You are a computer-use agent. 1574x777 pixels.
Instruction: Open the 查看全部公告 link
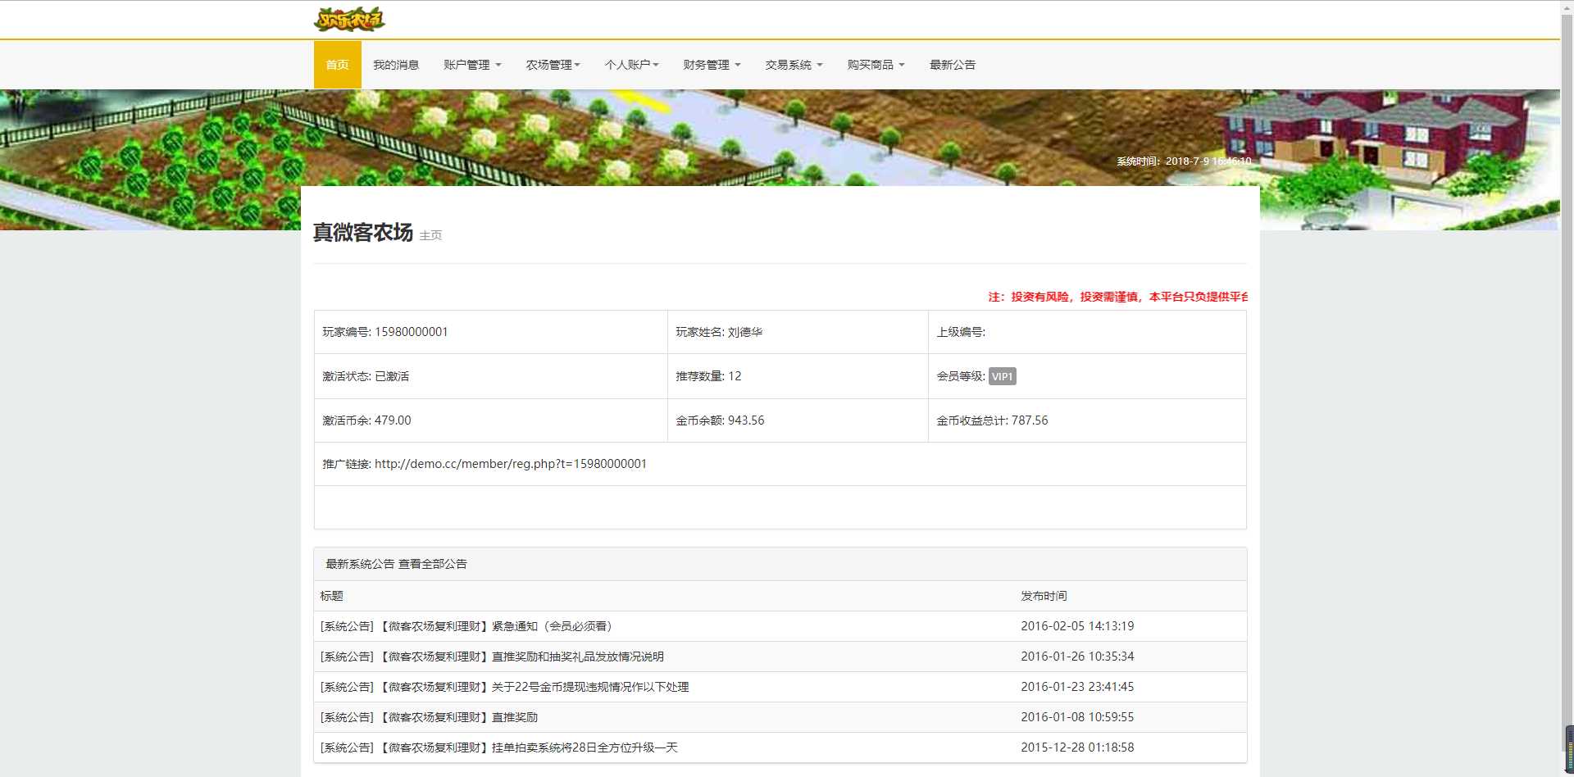(x=433, y=564)
